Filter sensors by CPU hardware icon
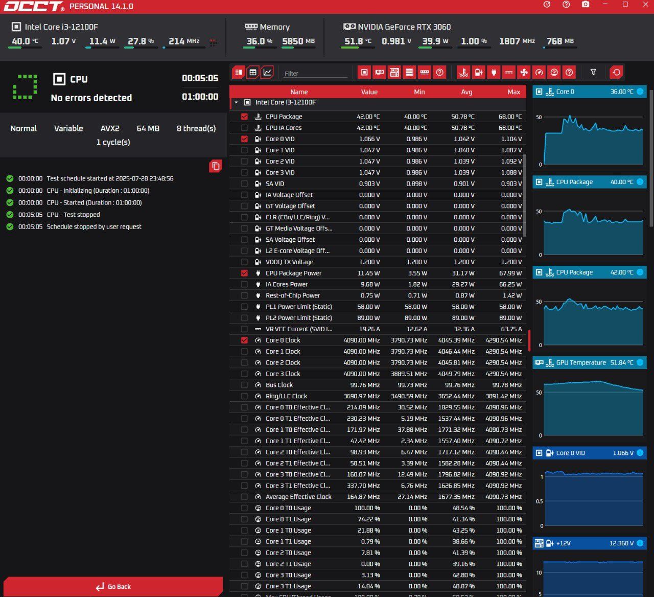The width and height of the screenshot is (654, 597). 364,73
